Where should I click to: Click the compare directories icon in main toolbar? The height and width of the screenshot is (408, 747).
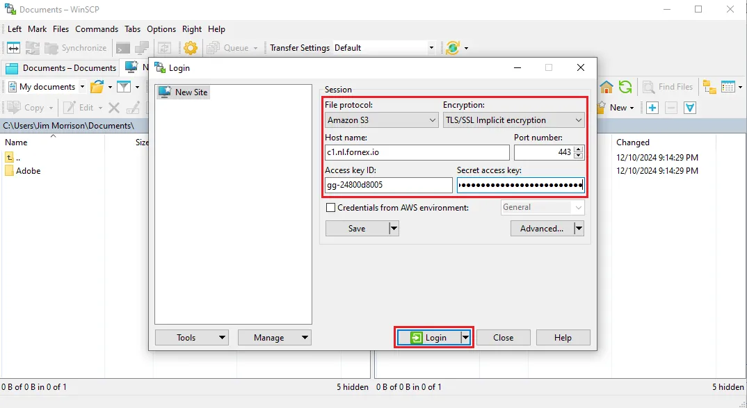[13, 48]
